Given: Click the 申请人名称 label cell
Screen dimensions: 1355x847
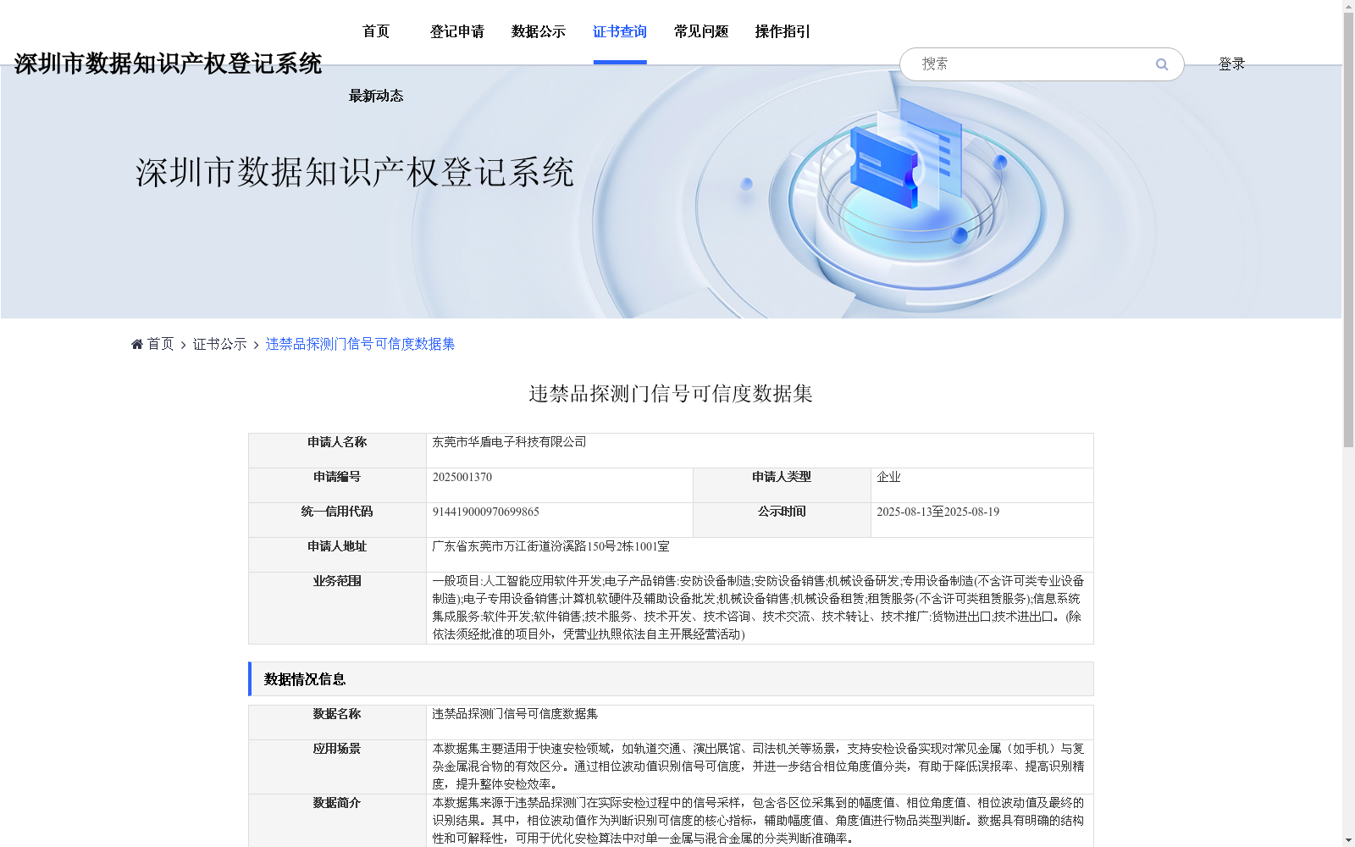Looking at the screenshot, I should 337,451.
